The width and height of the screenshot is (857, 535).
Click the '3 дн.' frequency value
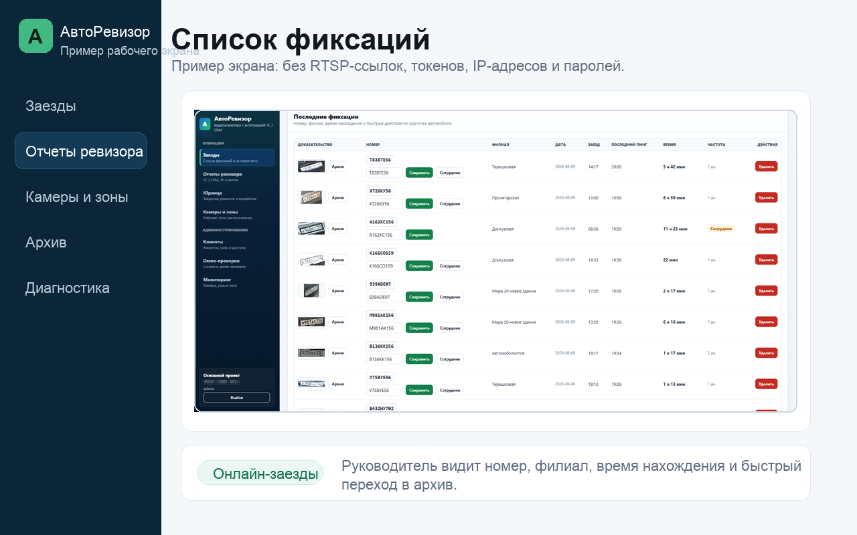click(712, 353)
